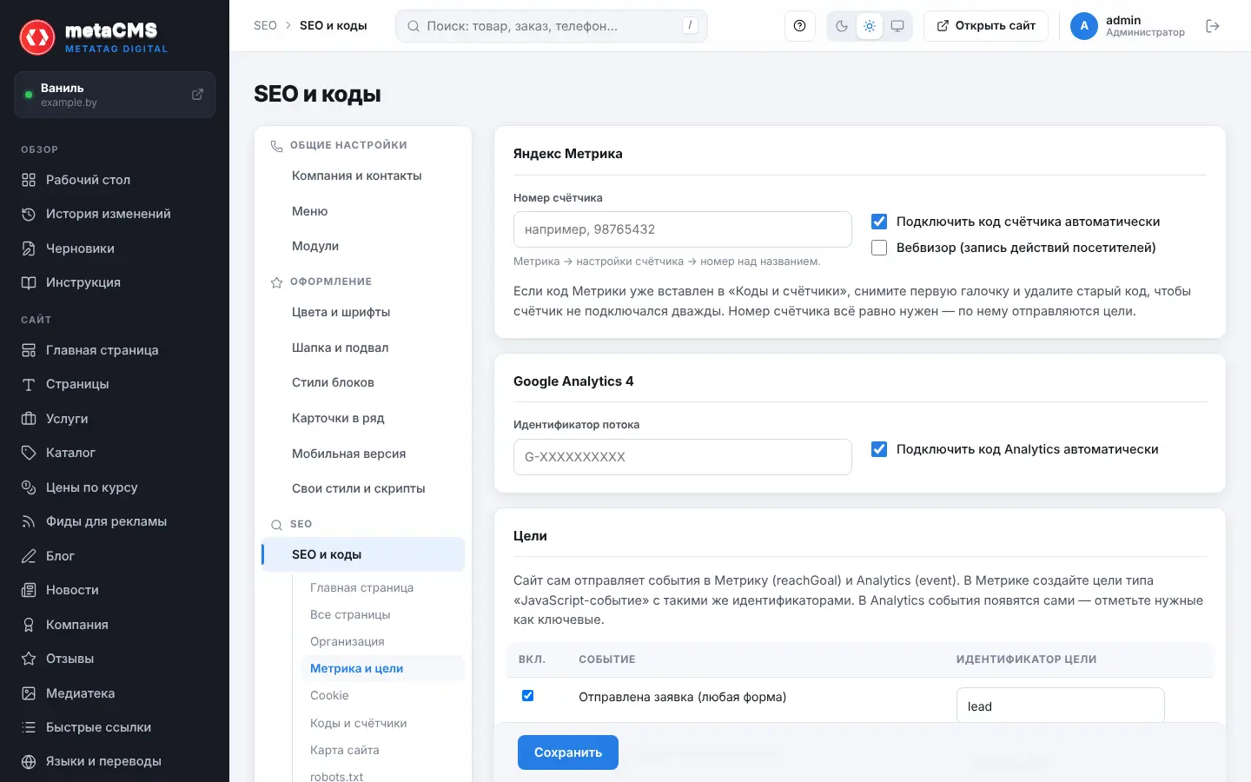Switch to dark theme moon icon

[x=842, y=26]
